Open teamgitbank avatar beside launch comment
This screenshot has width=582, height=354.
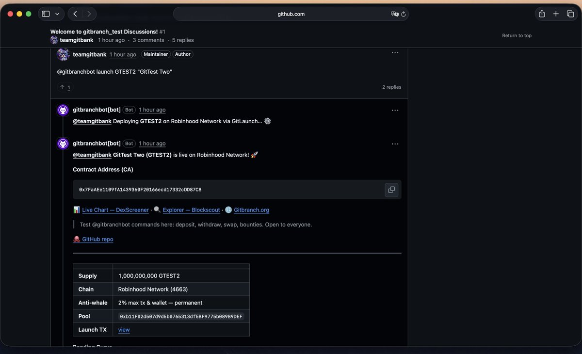[x=63, y=54]
